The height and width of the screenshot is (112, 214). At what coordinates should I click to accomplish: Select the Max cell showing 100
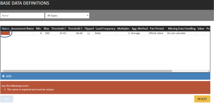click(46, 33)
